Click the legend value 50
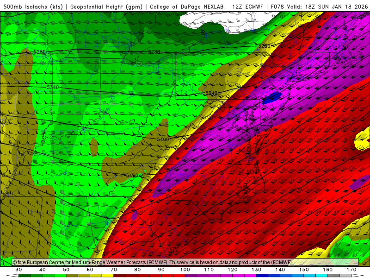Image resolution: width=370 pixels, height=278 pixels. point(66,270)
